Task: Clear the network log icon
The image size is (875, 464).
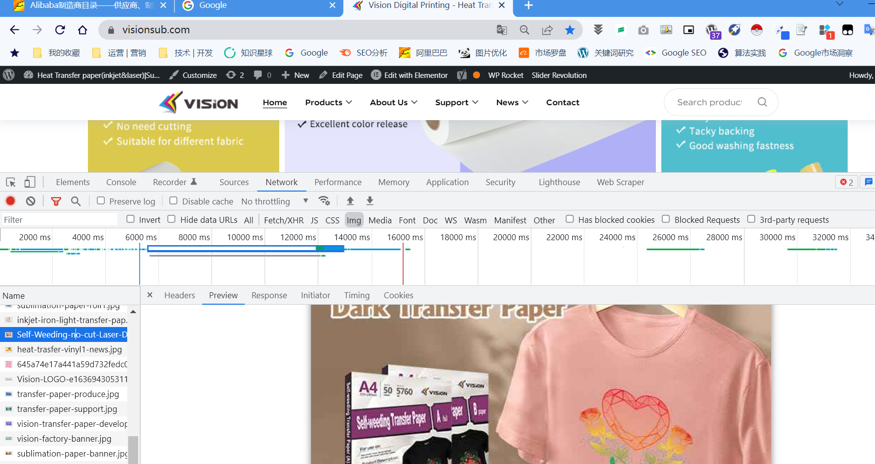Action: pyautogui.click(x=31, y=201)
